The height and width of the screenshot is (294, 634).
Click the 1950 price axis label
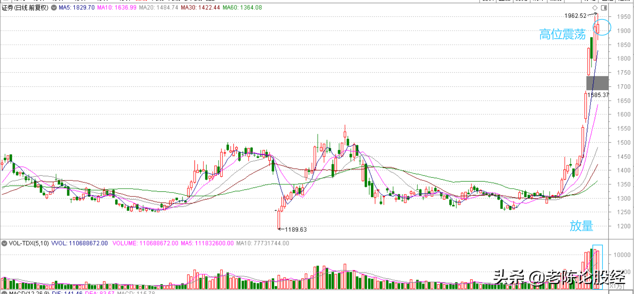pyautogui.click(x=623, y=17)
